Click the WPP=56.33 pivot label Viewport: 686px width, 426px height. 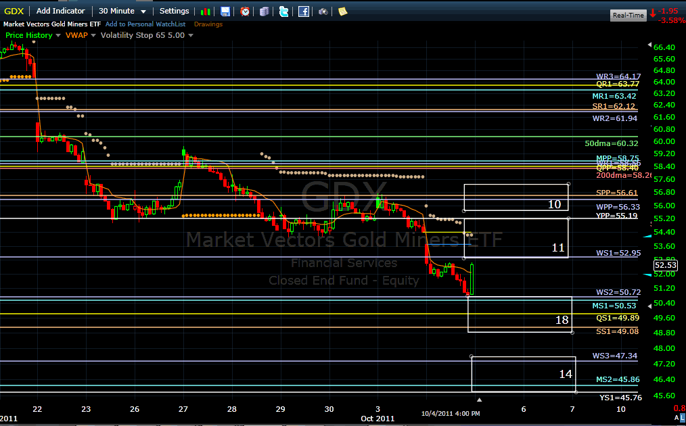coord(618,208)
